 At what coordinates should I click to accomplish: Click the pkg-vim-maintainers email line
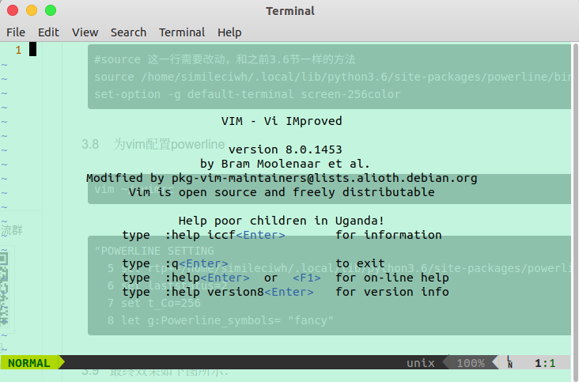282,178
